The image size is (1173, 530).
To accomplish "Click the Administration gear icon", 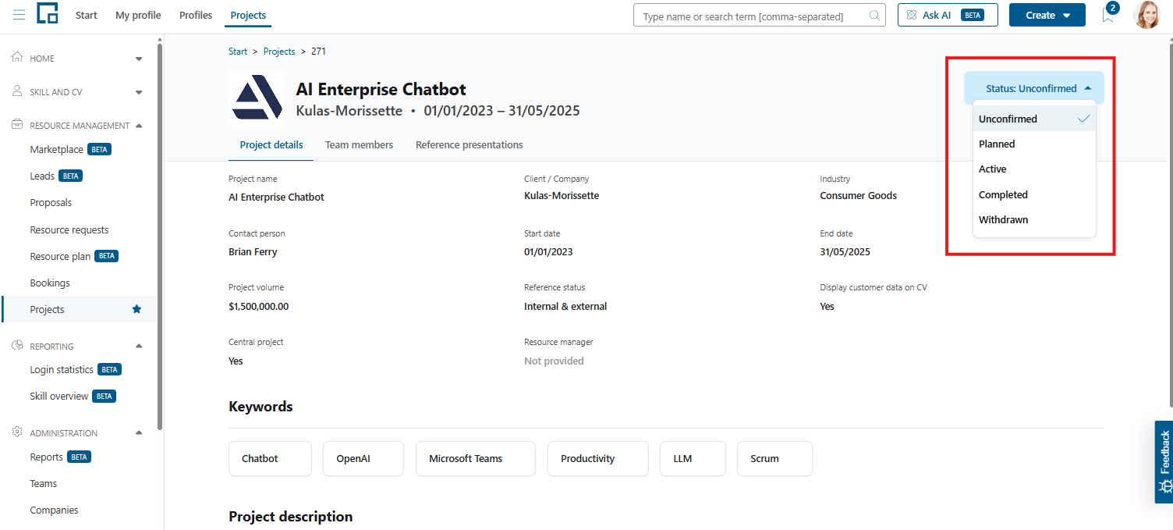I will click(x=17, y=432).
